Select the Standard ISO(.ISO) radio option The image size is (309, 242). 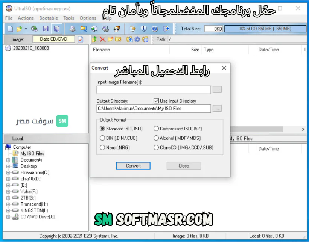click(x=102, y=129)
